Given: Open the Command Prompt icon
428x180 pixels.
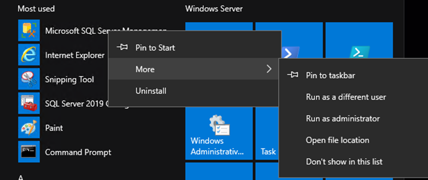Looking at the screenshot, I should pyautogui.click(x=29, y=152).
